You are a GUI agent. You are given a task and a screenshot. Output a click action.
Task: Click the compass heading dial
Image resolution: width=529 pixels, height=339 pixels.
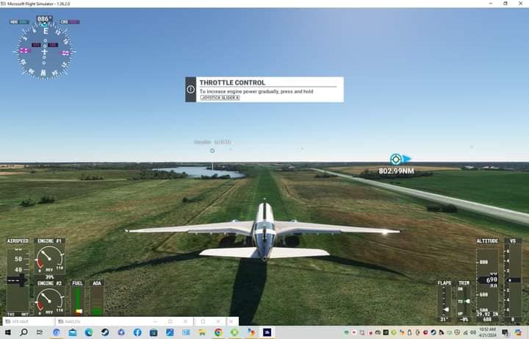44,51
